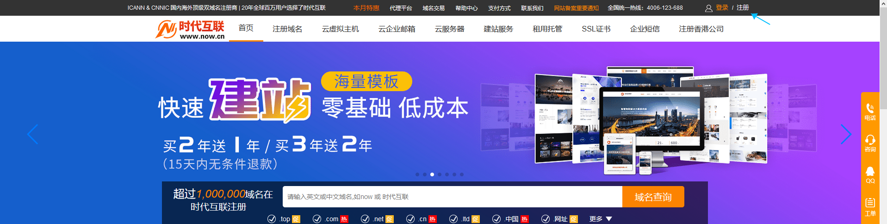Open the 域名交易 link
The height and width of the screenshot is (224, 887).
(434, 8)
